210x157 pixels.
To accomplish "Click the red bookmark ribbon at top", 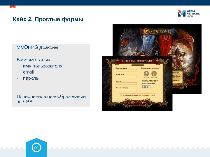I will coord(13,7).
